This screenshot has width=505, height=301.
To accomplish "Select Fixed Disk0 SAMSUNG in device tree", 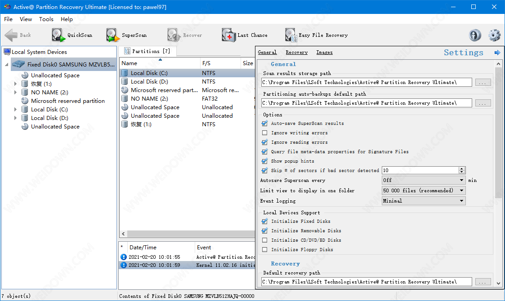I will (64, 64).
